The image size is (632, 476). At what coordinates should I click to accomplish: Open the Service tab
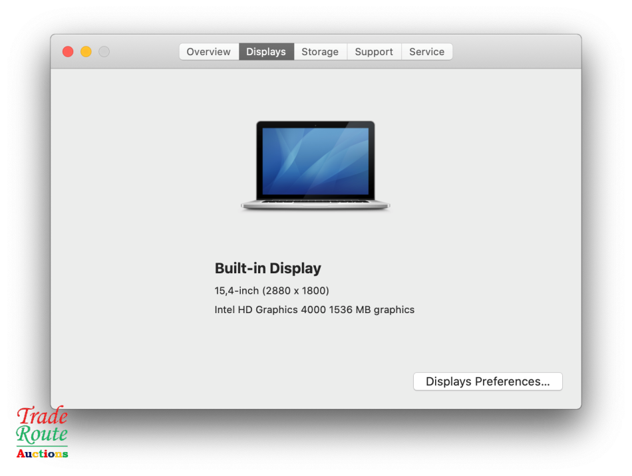pos(426,51)
